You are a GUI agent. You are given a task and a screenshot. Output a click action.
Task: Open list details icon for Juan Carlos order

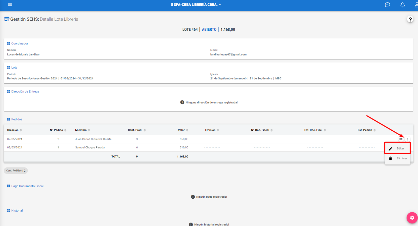coord(401,139)
